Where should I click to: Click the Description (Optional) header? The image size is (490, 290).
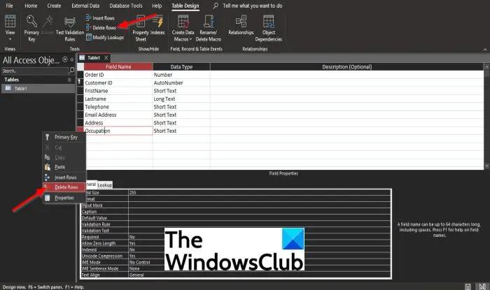[347, 66]
